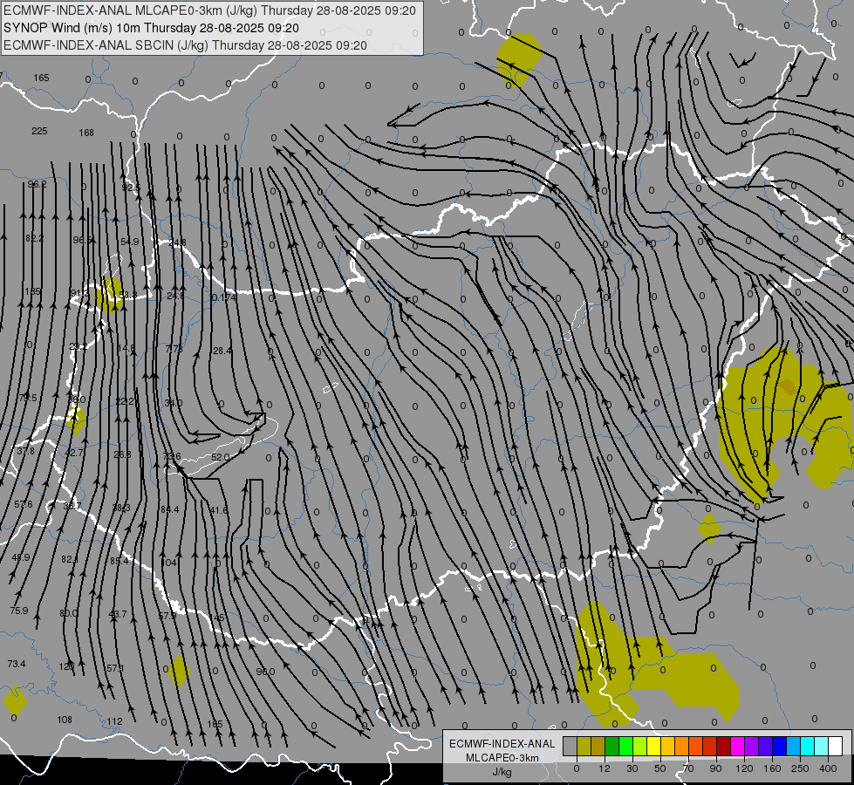The image size is (854, 785).
Task: Click the SBCIN value '168' on the map
Action: [86, 133]
